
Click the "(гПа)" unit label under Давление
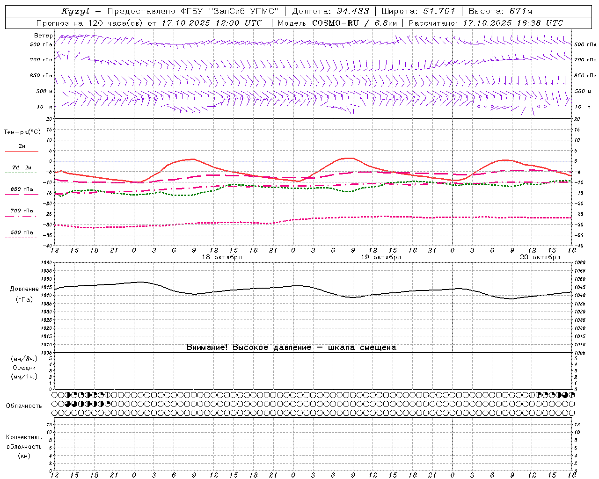[x=24, y=300]
